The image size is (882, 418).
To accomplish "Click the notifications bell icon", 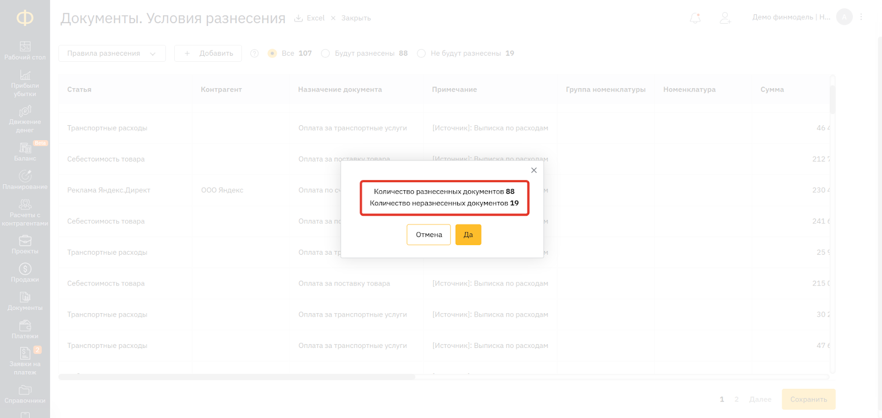I will pyautogui.click(x=696, y=18).
